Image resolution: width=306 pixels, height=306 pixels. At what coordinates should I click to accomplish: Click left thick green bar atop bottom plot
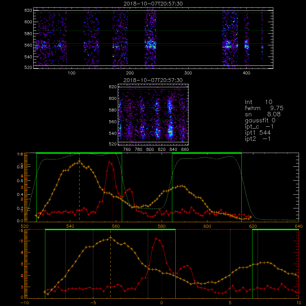pos(110,230)
